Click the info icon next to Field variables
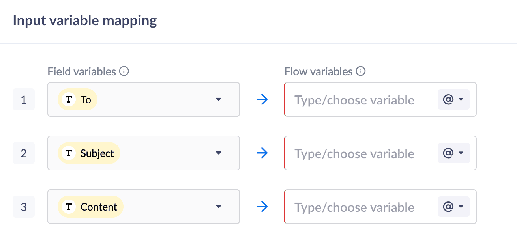 coord(124,71)
